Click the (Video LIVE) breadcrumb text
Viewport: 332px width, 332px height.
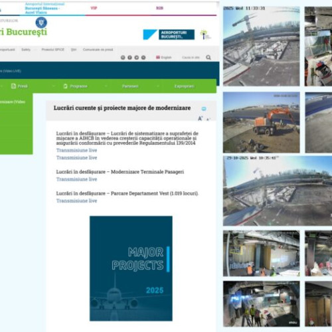[12, 71]
